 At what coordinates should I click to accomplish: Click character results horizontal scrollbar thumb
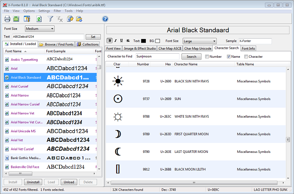click(x=194, y=183)
